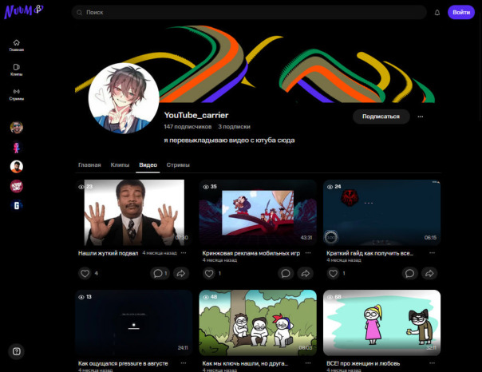Focus the Поиск search field
This screenshot has width=482, height=372.
click(x=249, y=12)
